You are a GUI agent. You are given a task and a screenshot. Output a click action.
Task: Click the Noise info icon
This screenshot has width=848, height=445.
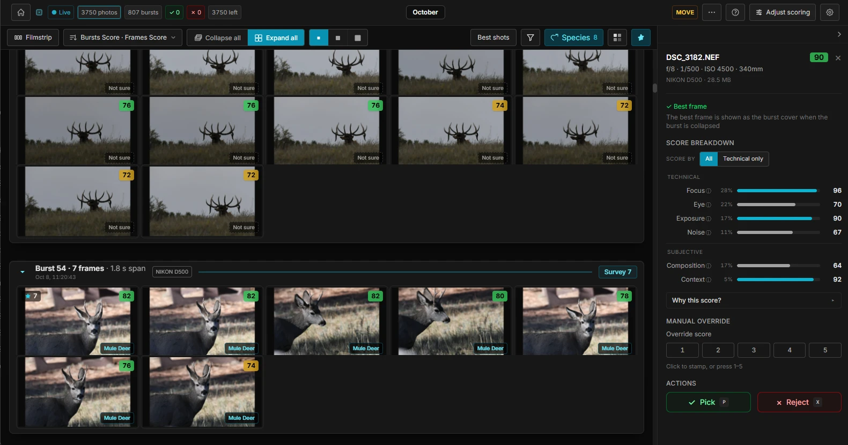(709, 233)
